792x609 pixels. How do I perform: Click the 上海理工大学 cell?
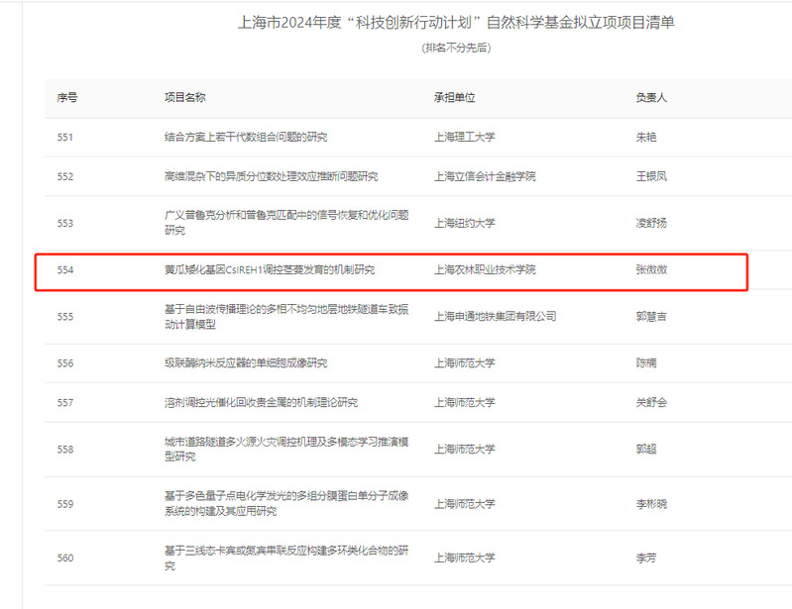(x=465, y=138)
